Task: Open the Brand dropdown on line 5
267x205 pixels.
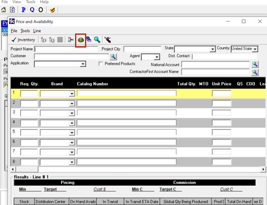Action: tap(72, 133)
